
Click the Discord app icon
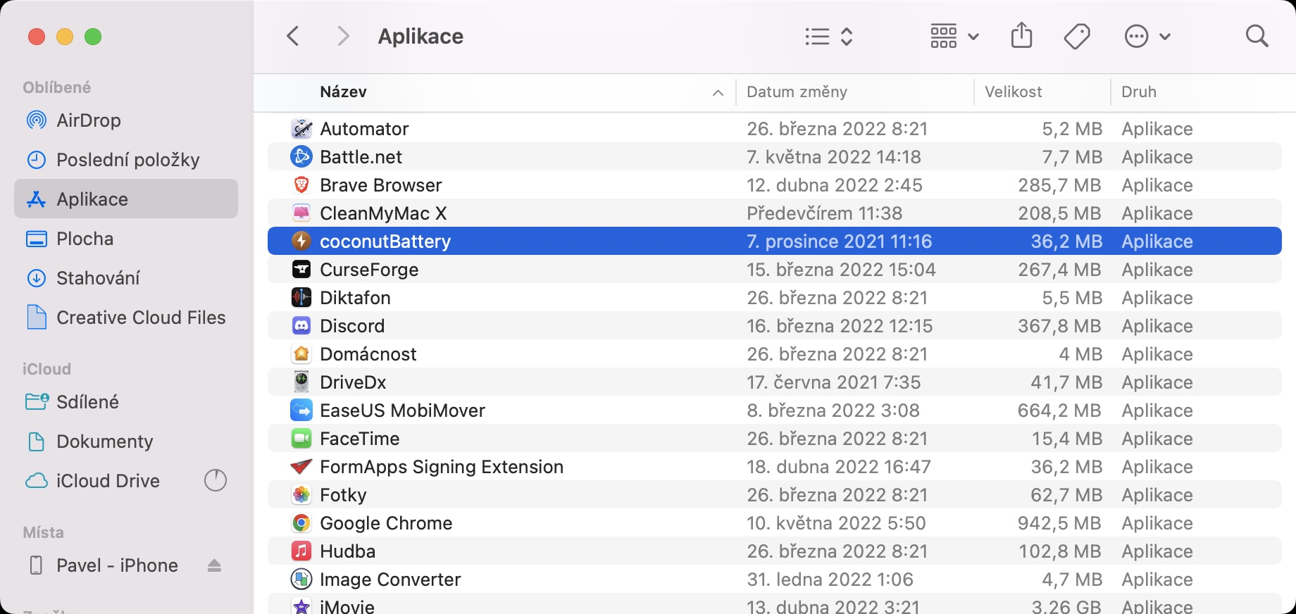[301, 326]
